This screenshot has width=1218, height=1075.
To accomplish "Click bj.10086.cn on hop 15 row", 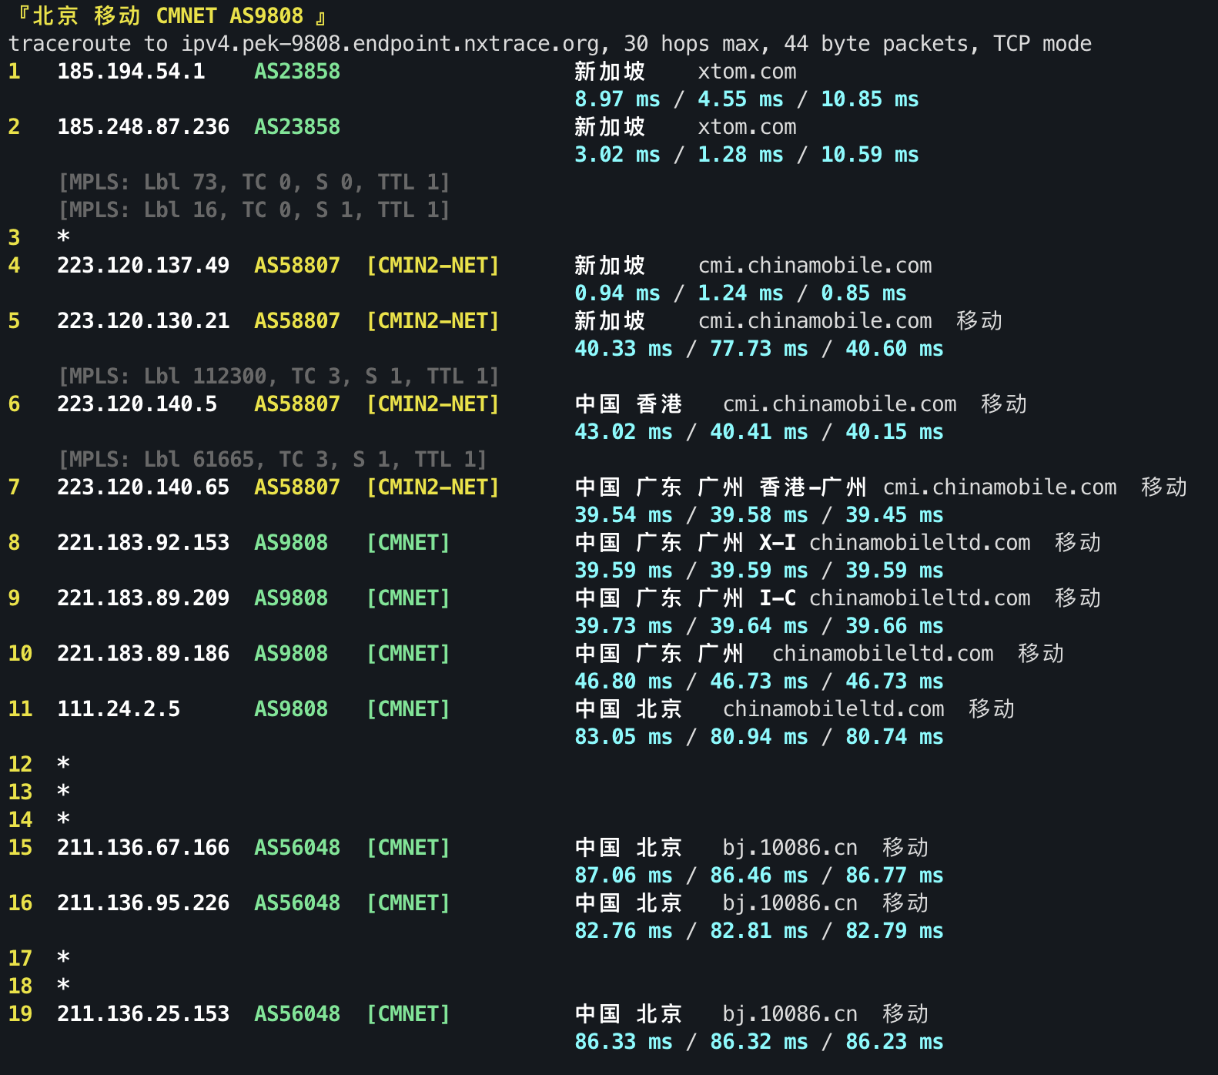I will pyautogui.click(x=790, y=848).
